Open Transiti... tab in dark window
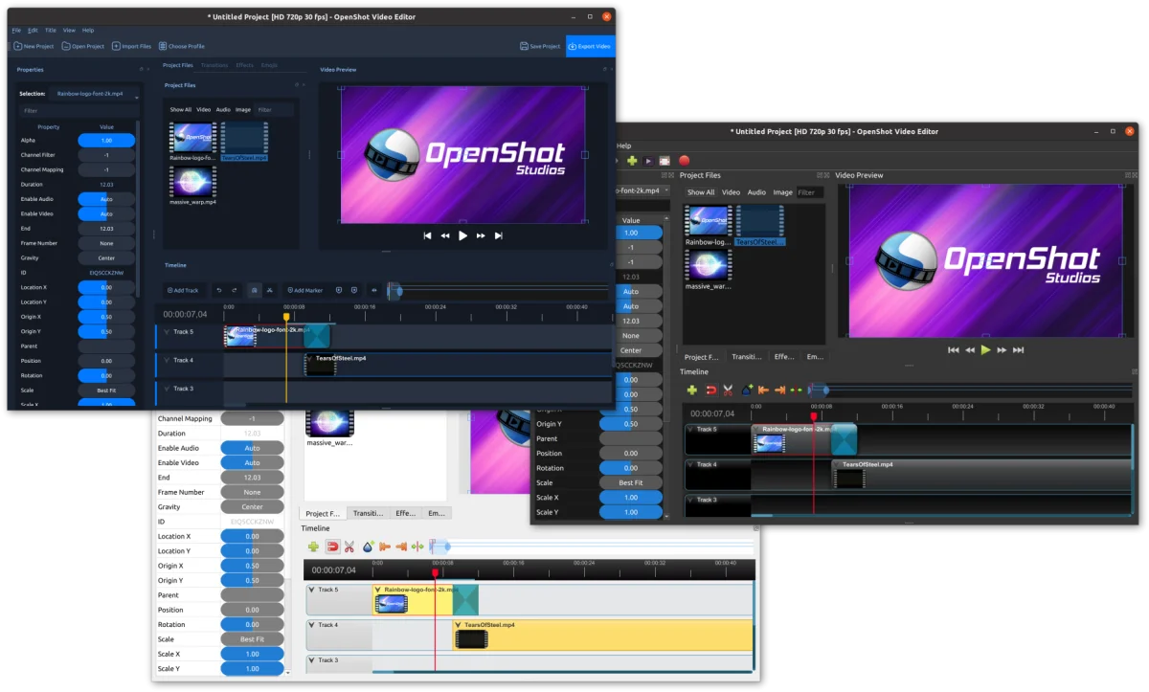 tap(747, 357)
